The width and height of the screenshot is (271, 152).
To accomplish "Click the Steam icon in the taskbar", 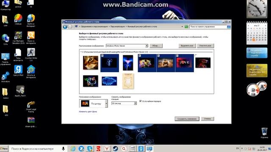I will point(115,149).
